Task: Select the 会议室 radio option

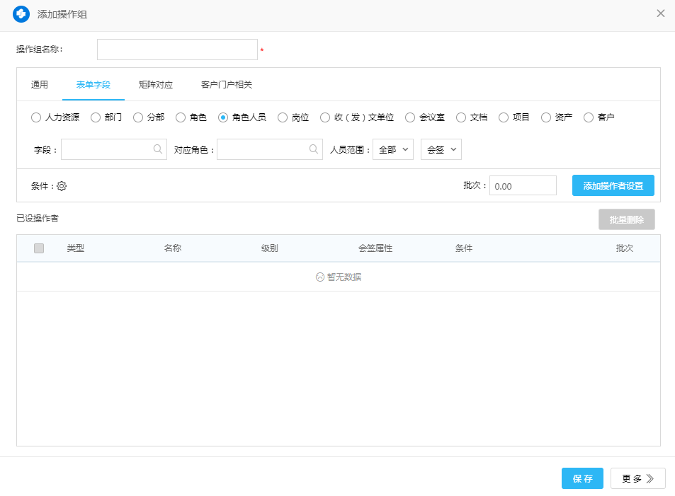Action: click(x=410, y=117)
